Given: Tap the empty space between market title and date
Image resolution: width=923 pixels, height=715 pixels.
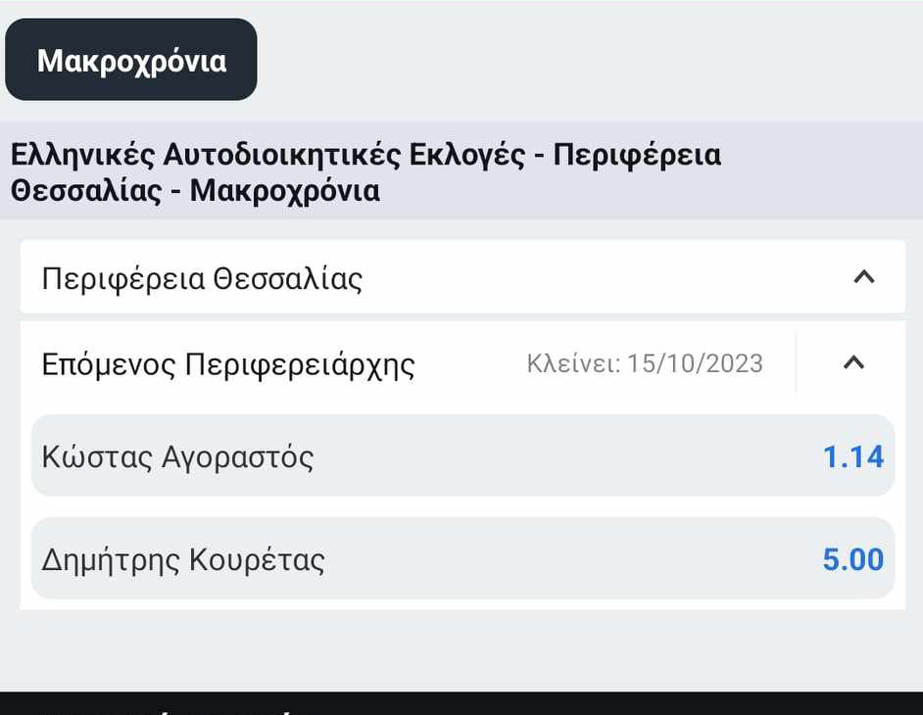Looking at the screenshot, I should 470,364.
